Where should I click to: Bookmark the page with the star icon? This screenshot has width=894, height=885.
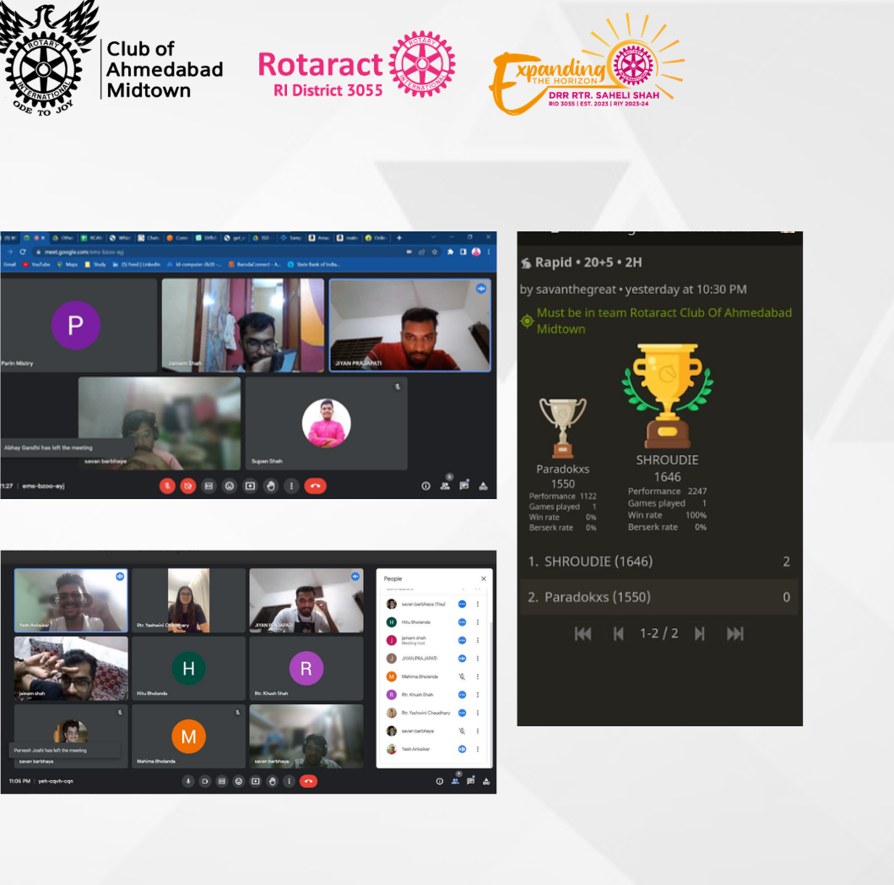point(435,252)
